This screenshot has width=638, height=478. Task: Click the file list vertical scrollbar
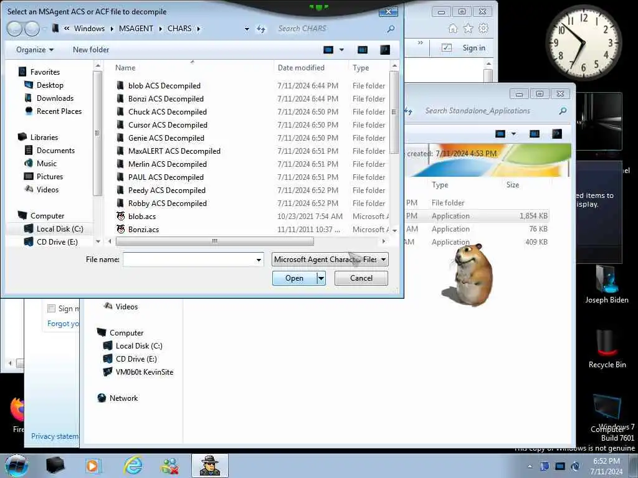pyautogui.click(x=394, y=112)
